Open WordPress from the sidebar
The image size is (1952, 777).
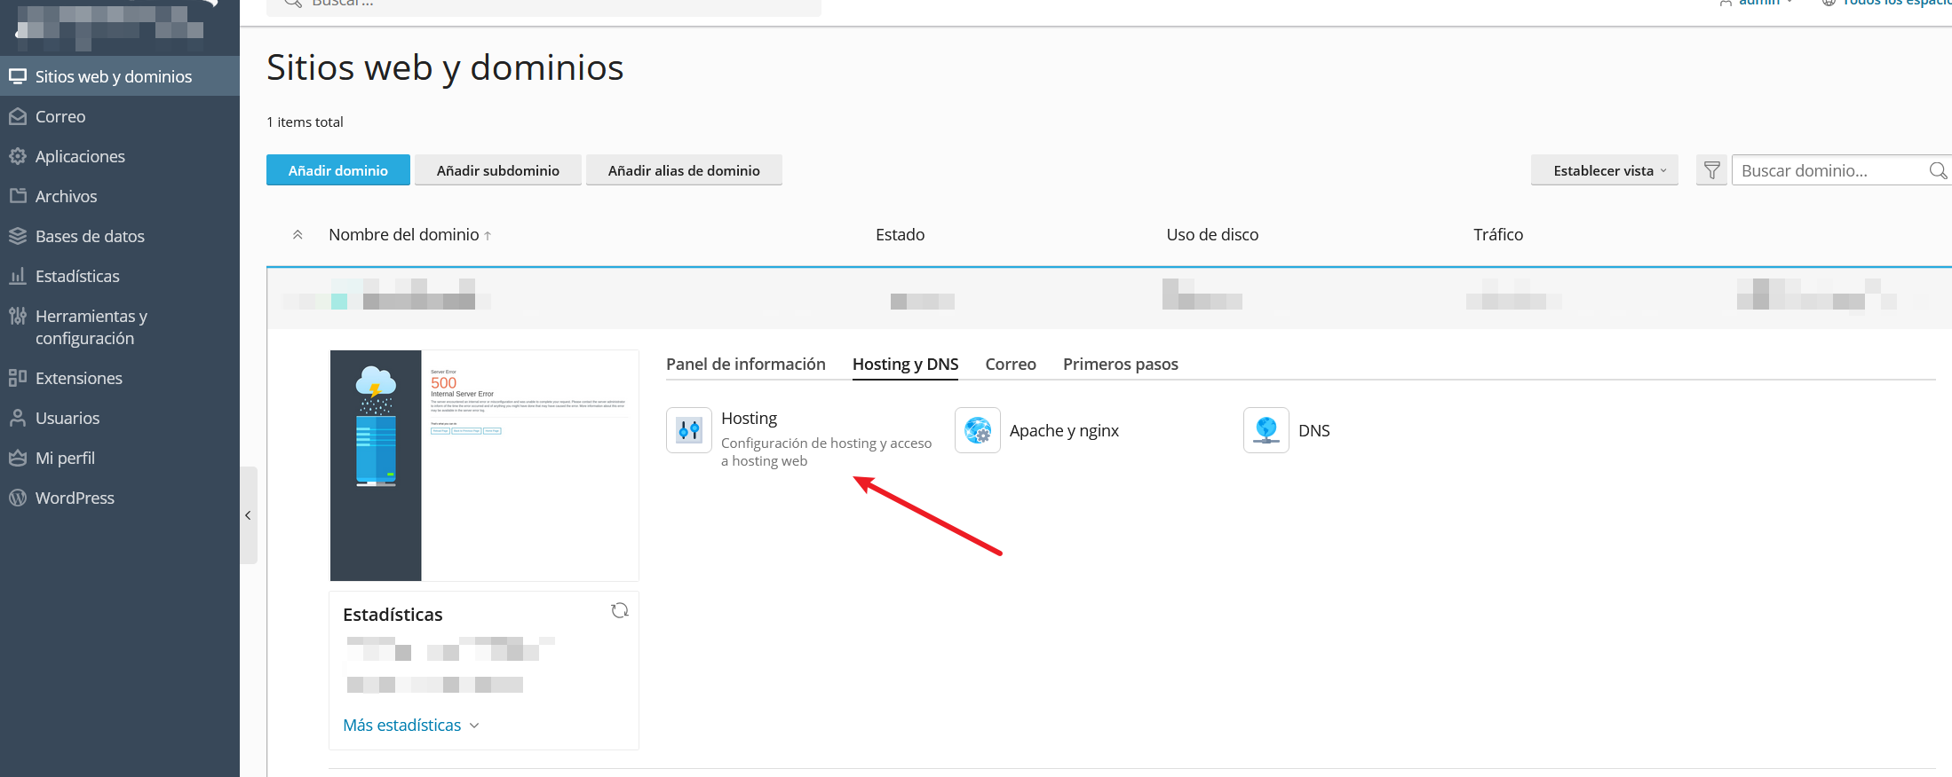tap(75, 498)
